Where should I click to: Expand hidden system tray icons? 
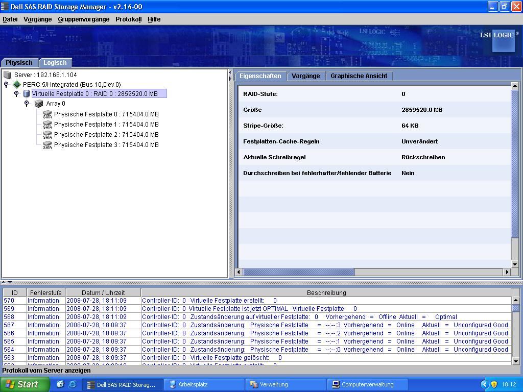point(484,384)
